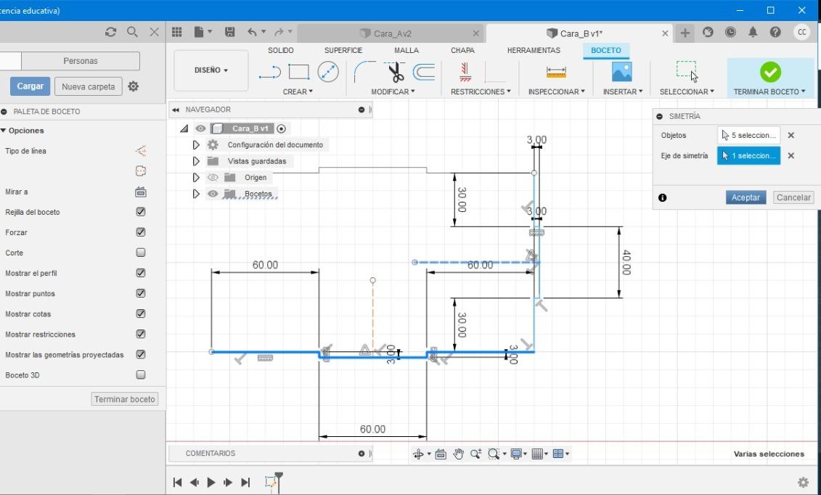Switch to the SUPERFICIE tab
The width and height of the screenshot is (821, 495).
(343, 50)
